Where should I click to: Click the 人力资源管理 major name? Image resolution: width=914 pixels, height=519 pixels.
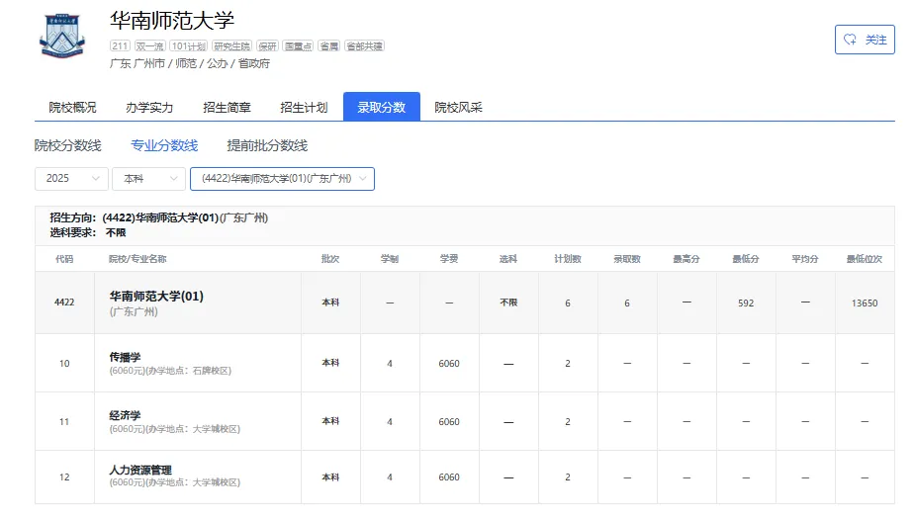coord(140,471)
